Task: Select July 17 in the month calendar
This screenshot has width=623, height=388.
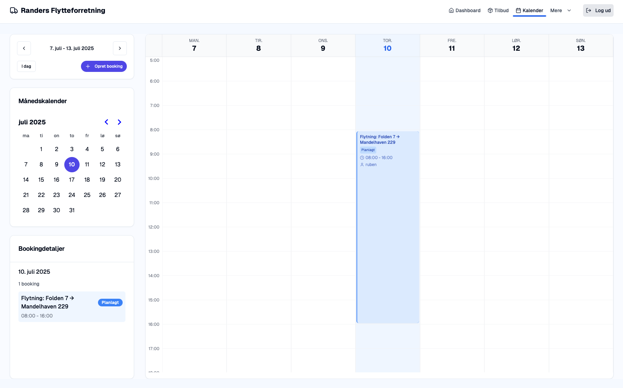Action: [x=72, y=180]
